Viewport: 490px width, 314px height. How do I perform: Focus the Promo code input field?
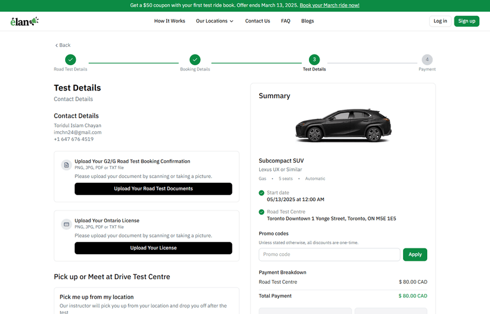(330, 255)
